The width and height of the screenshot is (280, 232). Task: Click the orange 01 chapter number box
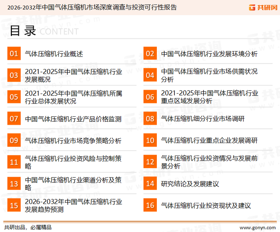click(x=14, y=53)
